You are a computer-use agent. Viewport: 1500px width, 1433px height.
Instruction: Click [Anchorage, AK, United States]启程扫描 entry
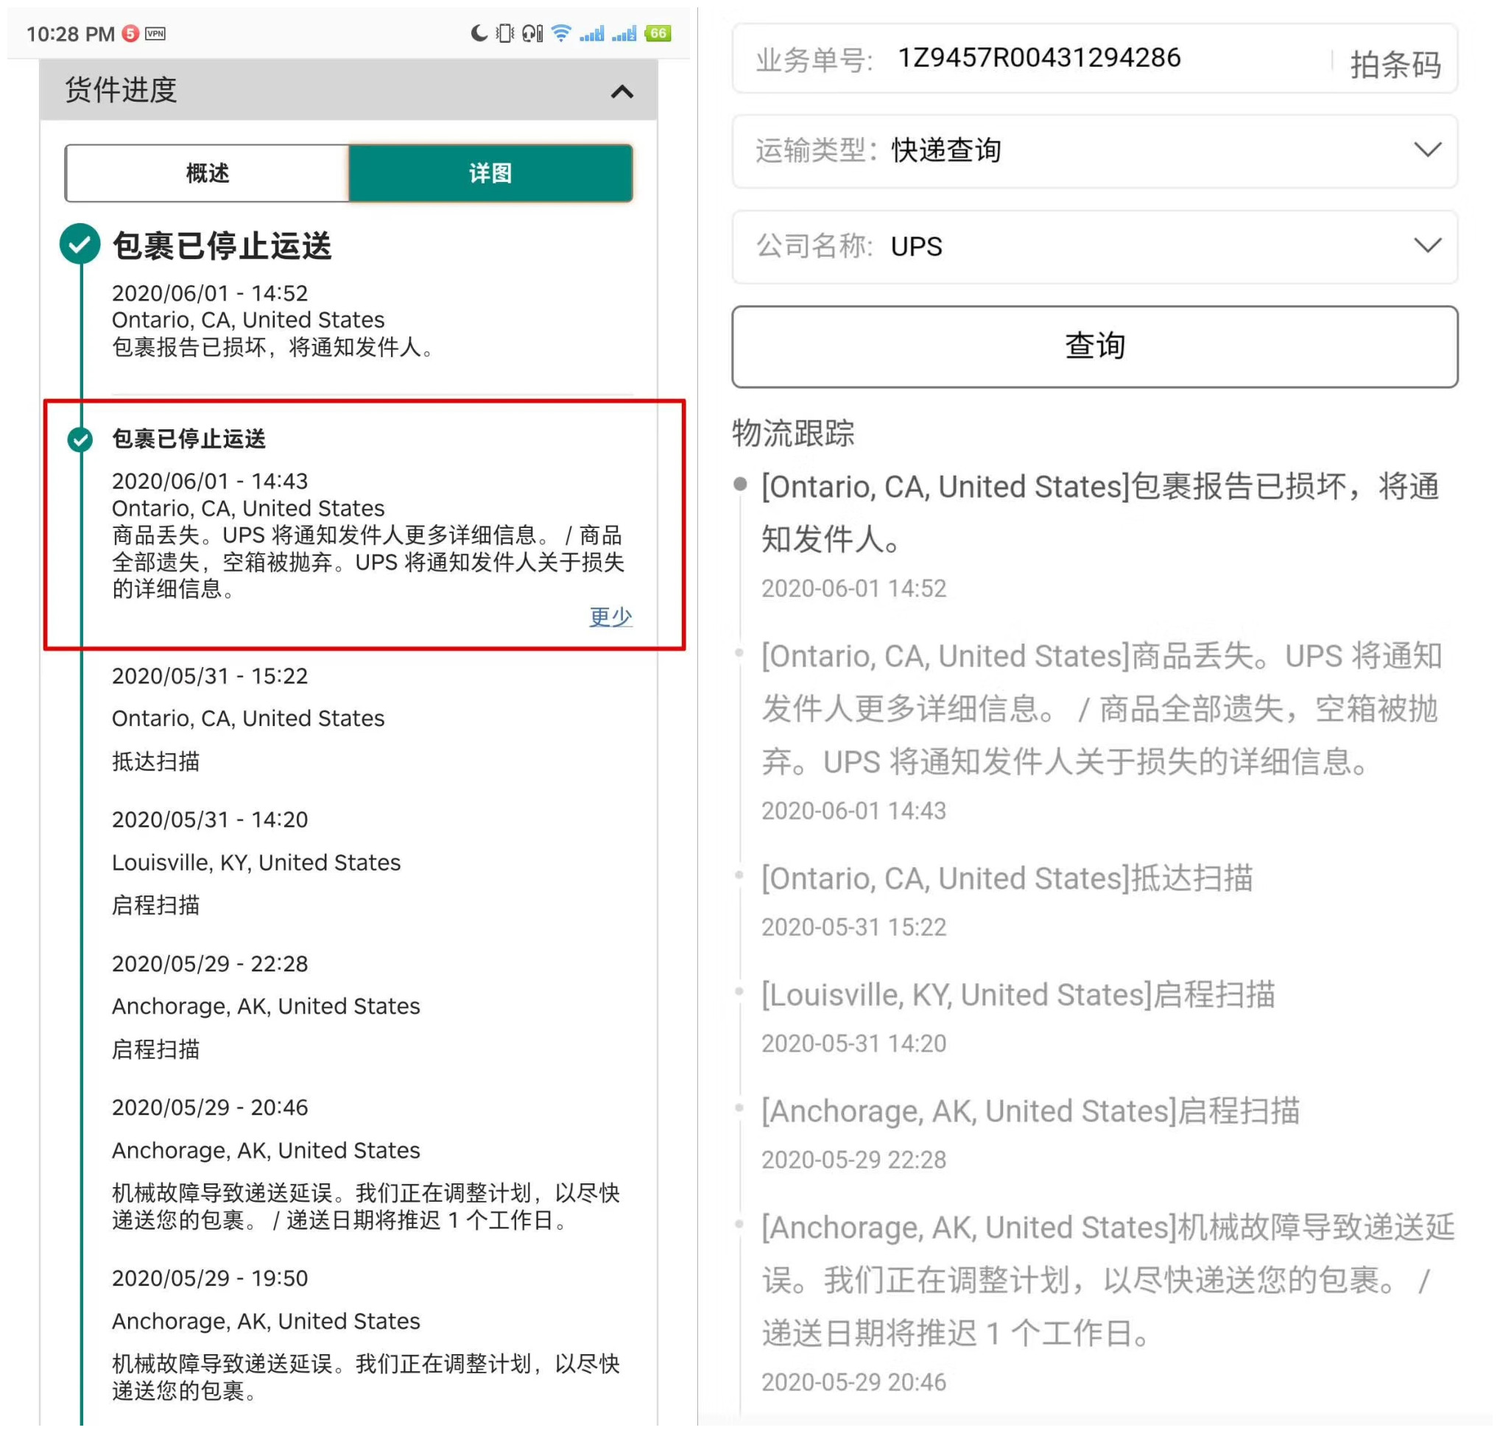pos(1030,1111)
